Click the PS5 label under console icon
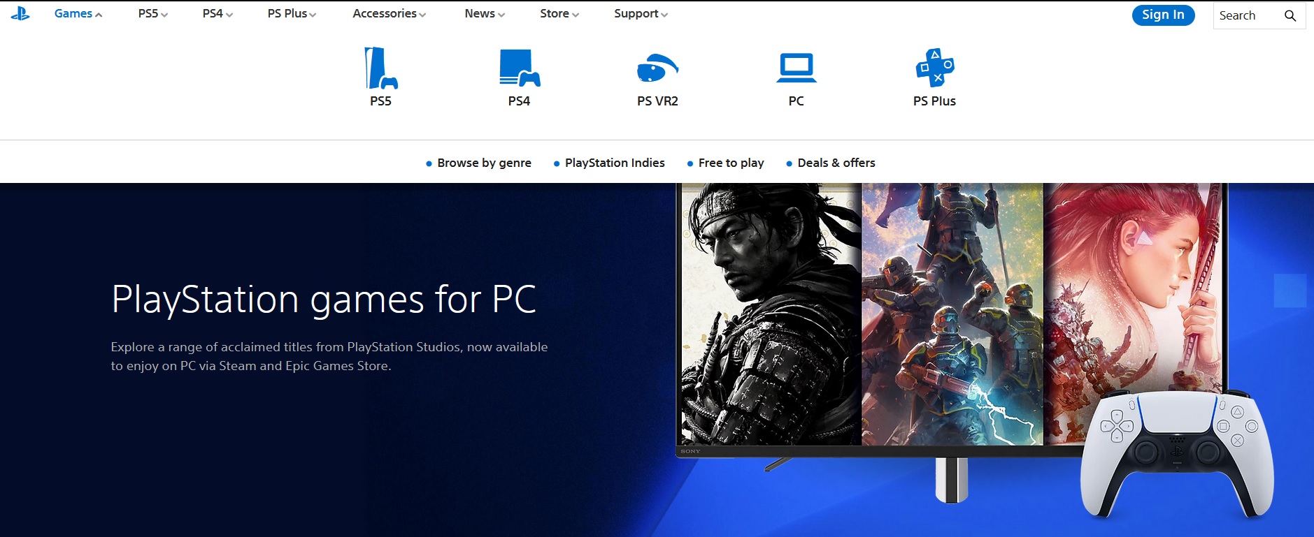 [x=380, y=101]
